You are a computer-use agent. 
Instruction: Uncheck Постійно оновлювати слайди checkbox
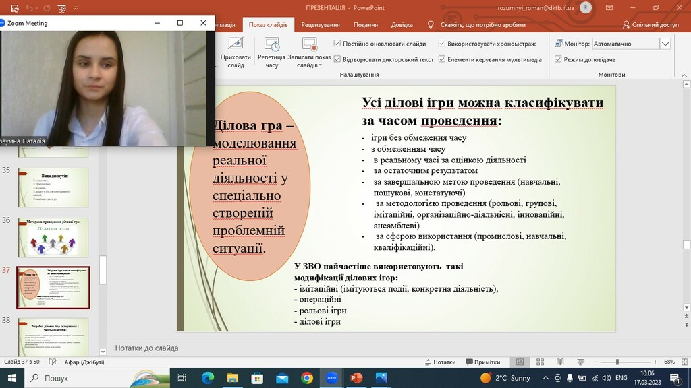click(x=337, y=44)
